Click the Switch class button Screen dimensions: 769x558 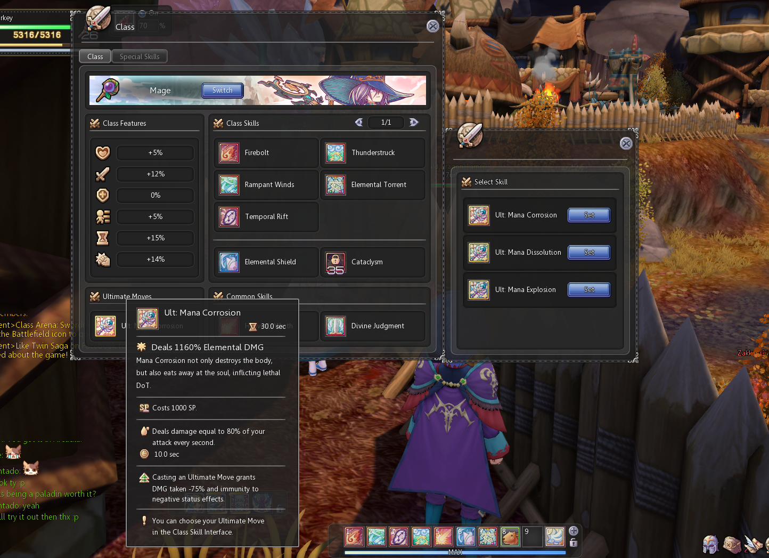coord(223,91)
